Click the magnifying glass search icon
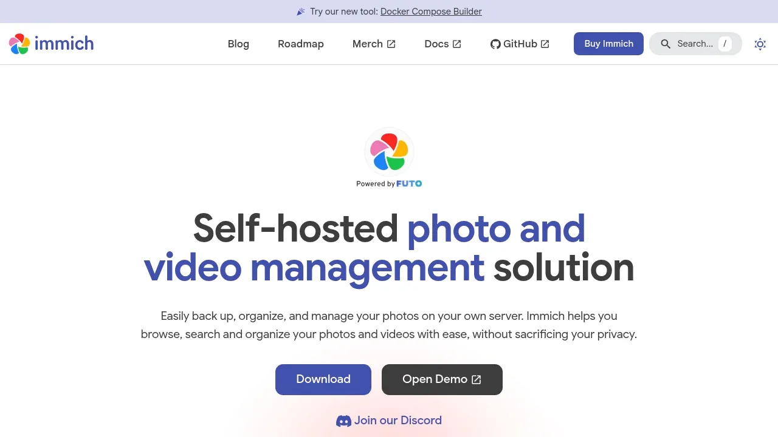778x437 pixels. point(666,44)
